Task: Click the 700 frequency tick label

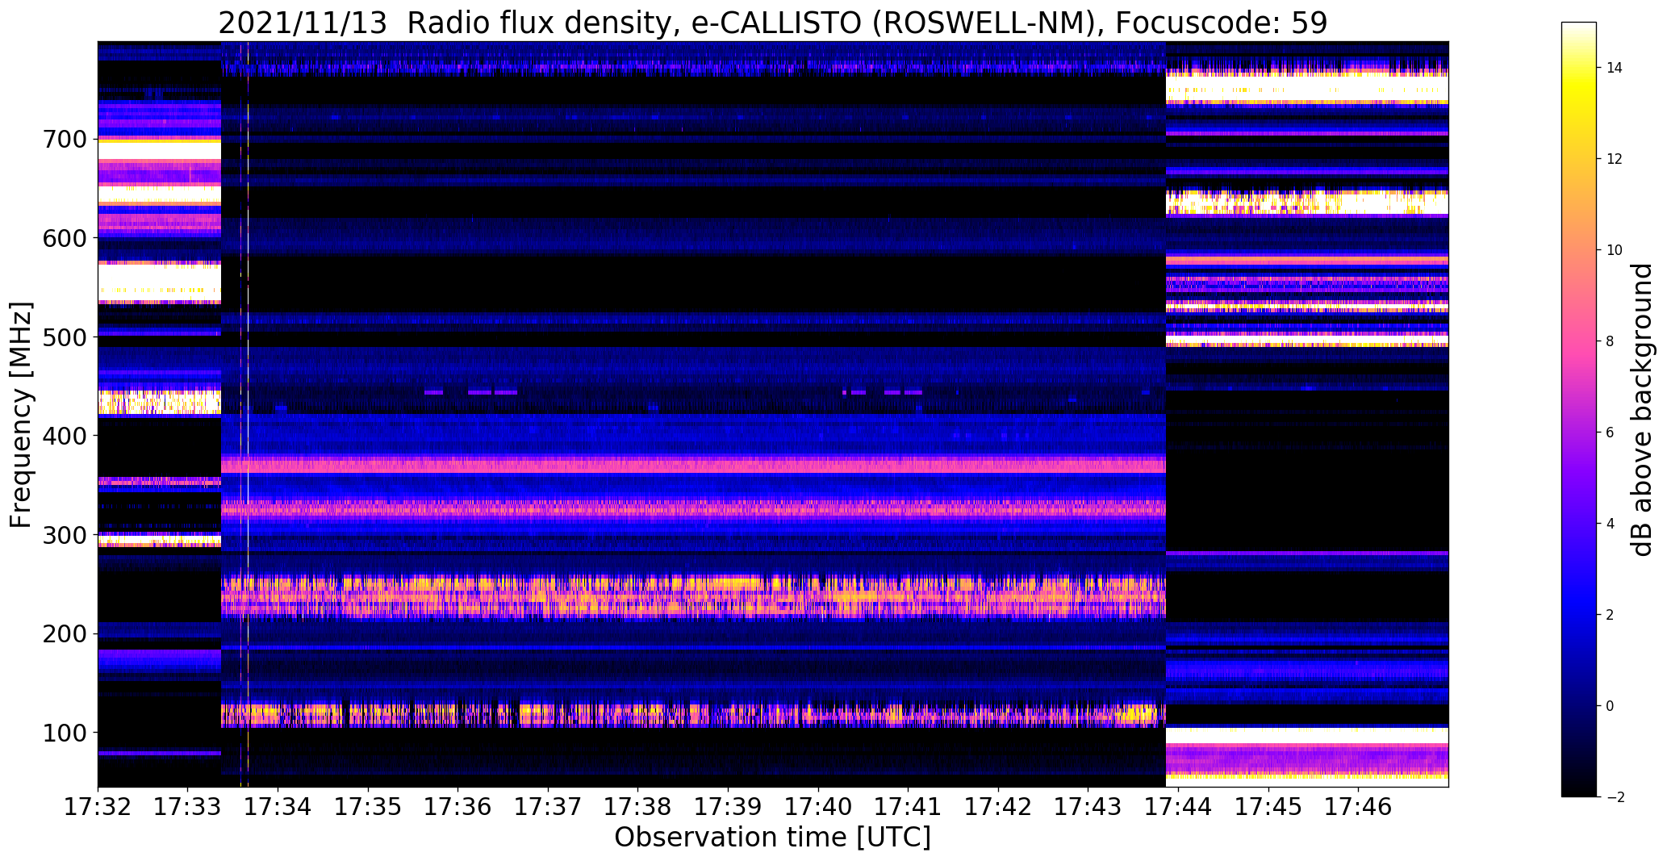Action: click(64, 140)
